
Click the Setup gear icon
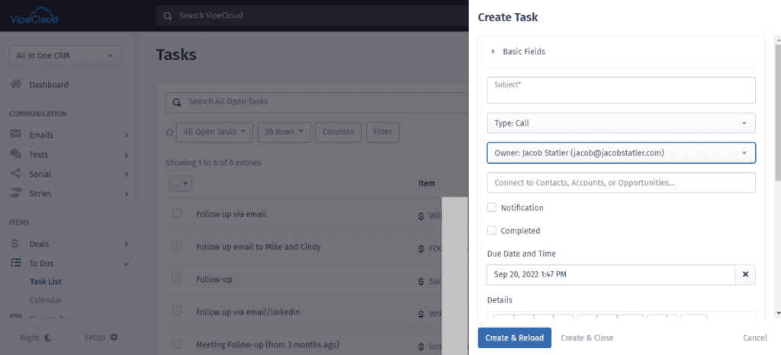[114, 337]
